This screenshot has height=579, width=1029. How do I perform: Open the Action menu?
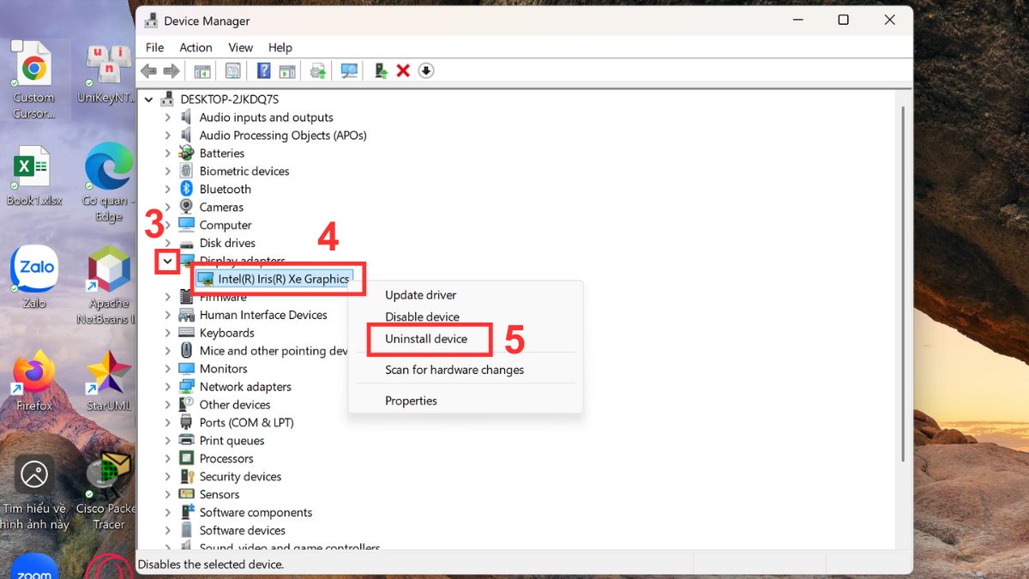pyautogui.click(x=196, y=47)
